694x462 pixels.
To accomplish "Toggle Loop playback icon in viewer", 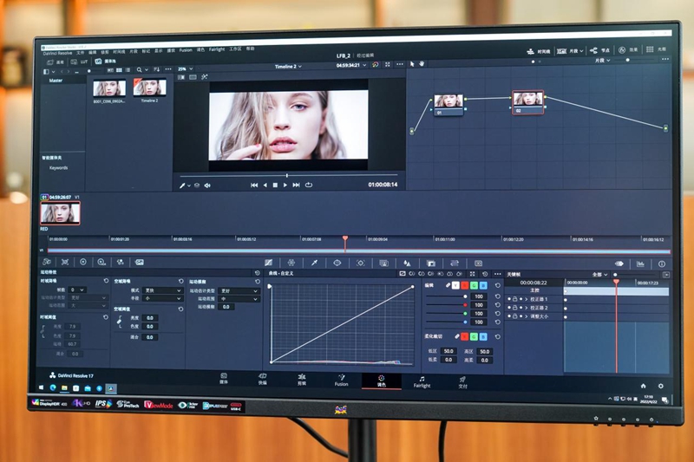I will (x=309, y=185).
